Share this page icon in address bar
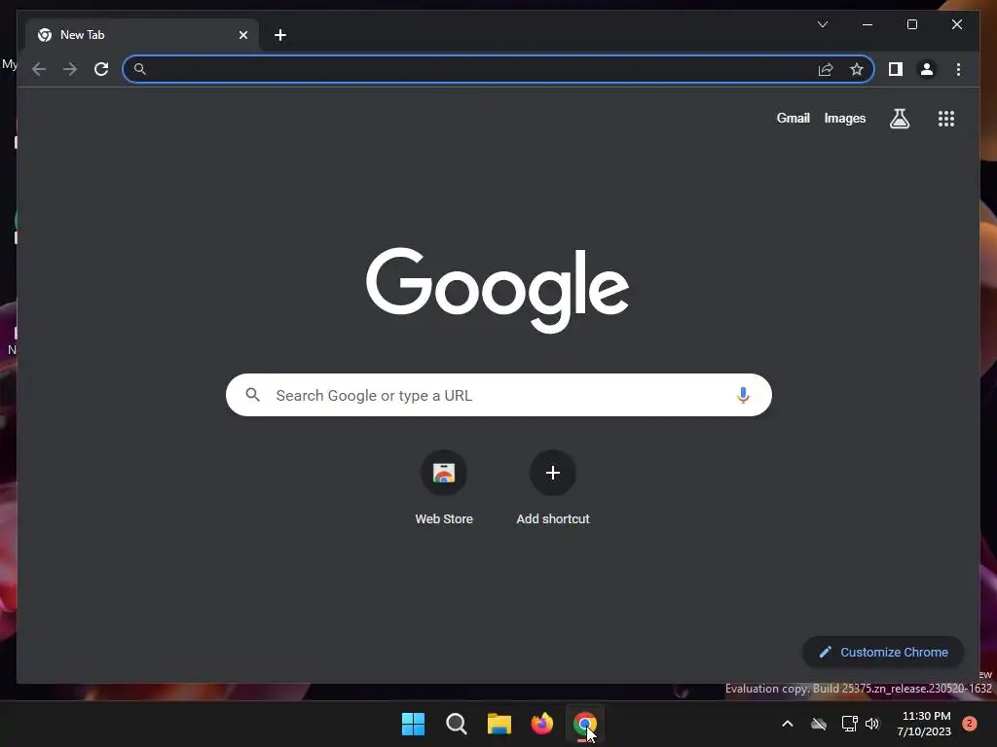This screenshot has height=747, width=997. [826, 69]
